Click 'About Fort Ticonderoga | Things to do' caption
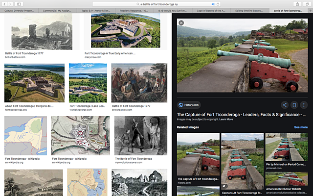The width and height of the screenshot is (313, 196). [x=29, y=106]
